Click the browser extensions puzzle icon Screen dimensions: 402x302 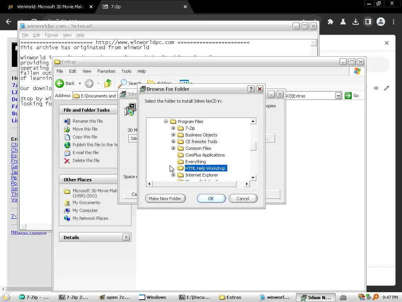pyautogui.click(x=331, y=22)
